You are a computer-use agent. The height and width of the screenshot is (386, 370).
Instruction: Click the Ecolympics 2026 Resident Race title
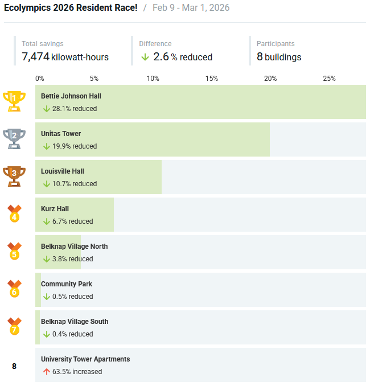point(71,9)
